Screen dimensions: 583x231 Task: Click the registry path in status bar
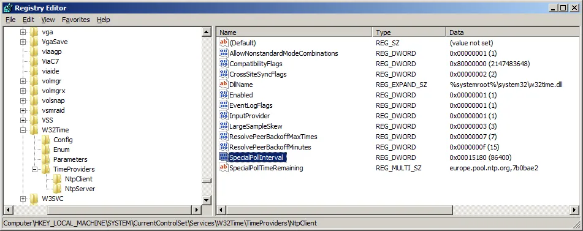tap(160, 223)
